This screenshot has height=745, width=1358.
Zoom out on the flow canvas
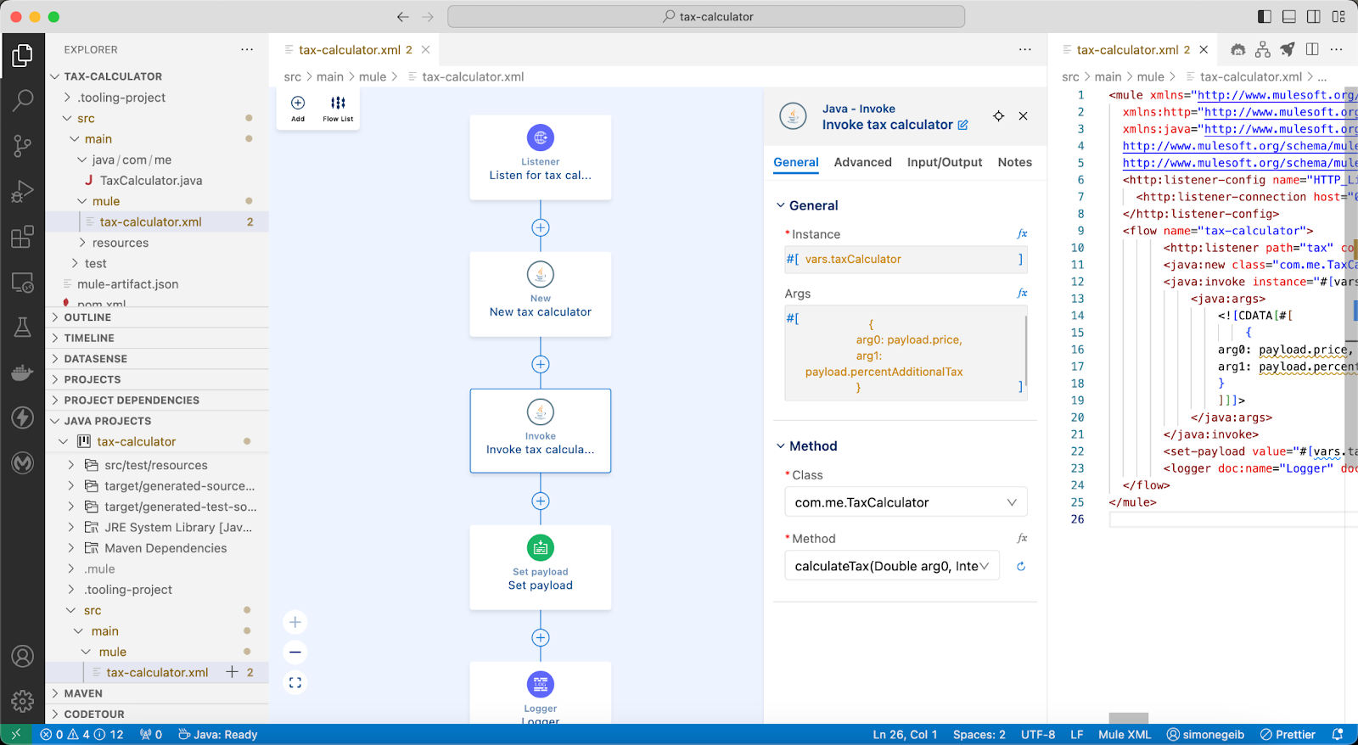tap(295, 653)
